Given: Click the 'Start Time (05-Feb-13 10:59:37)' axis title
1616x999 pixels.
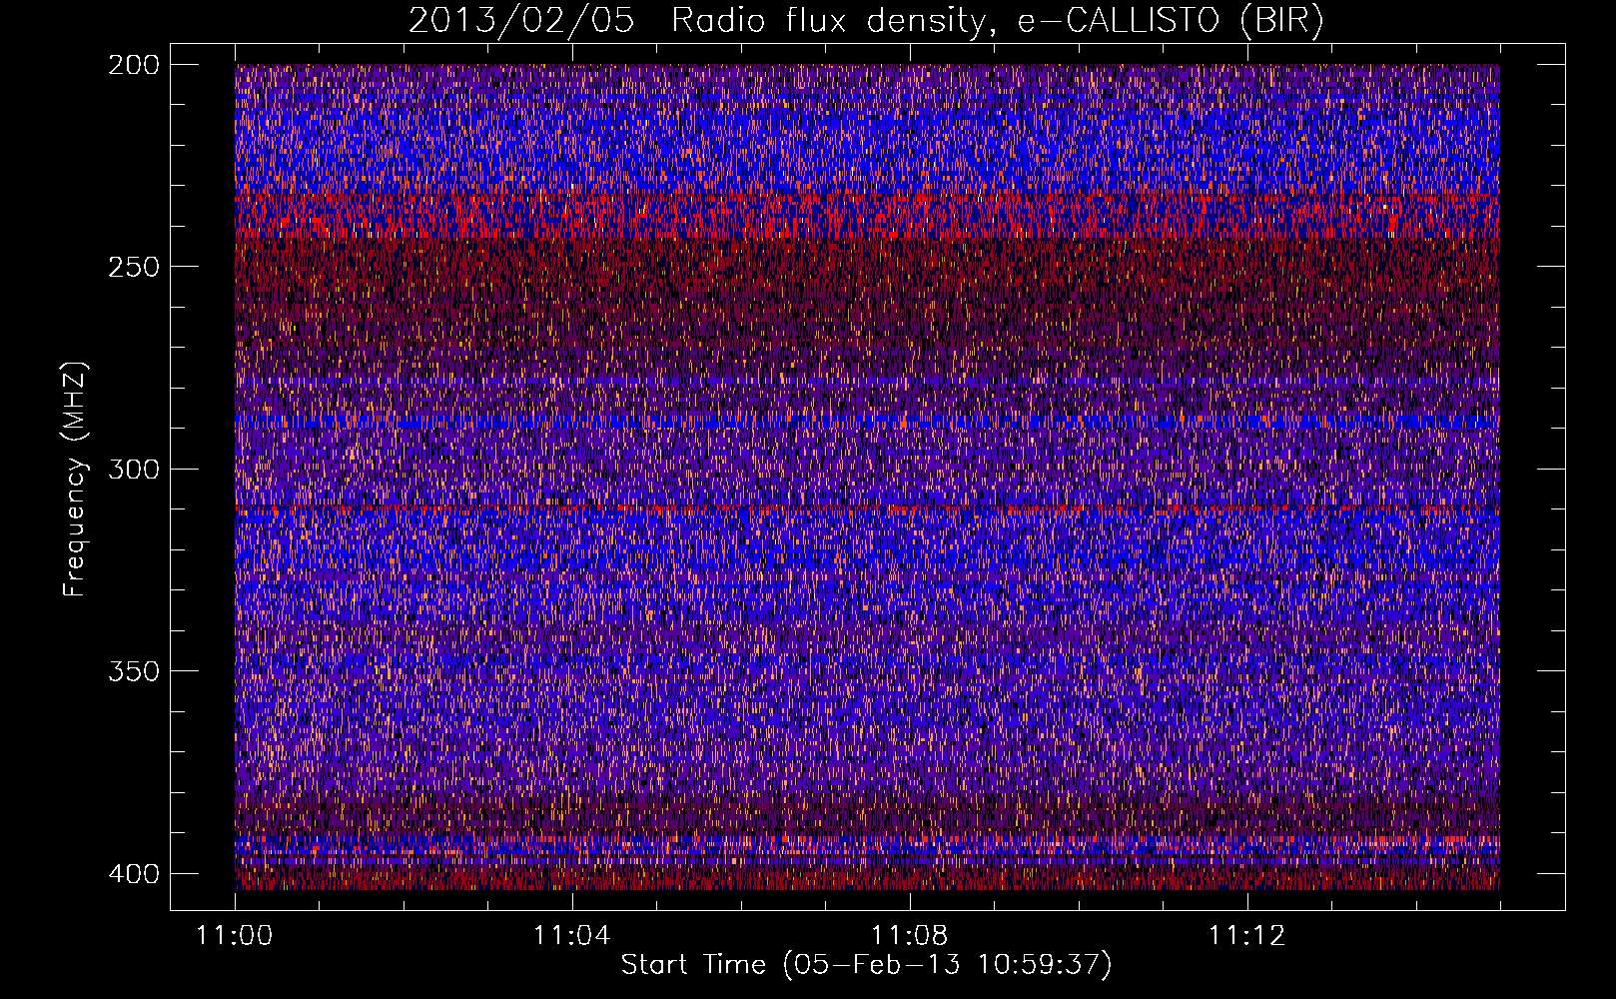Looking at the screenshot, I should [x=867, y=965].
